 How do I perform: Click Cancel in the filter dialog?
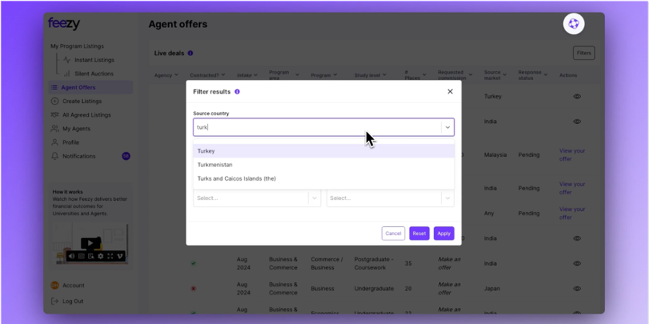point(393,233)
